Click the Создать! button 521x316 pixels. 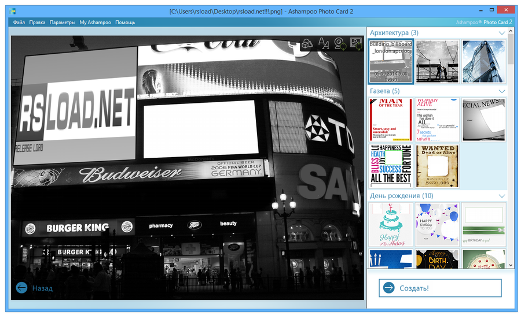click(440, 288)
